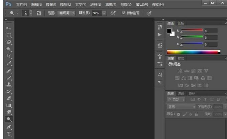
Task: Click the black foreground color swatch
Action: pyautogui.click(x=169, y=31)
